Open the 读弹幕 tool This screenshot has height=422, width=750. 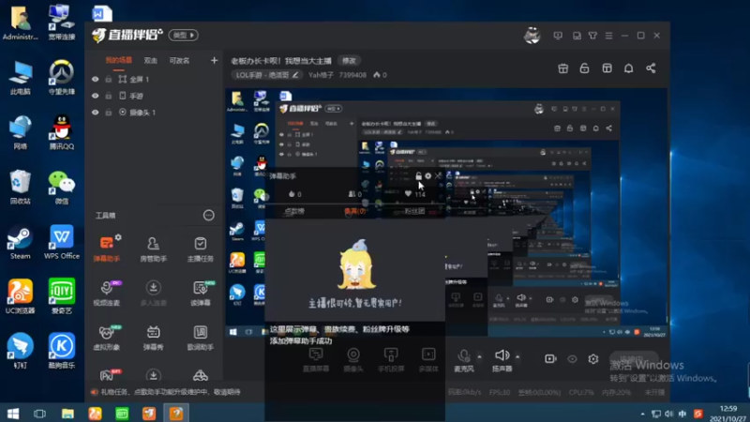(x=200, y=293)
